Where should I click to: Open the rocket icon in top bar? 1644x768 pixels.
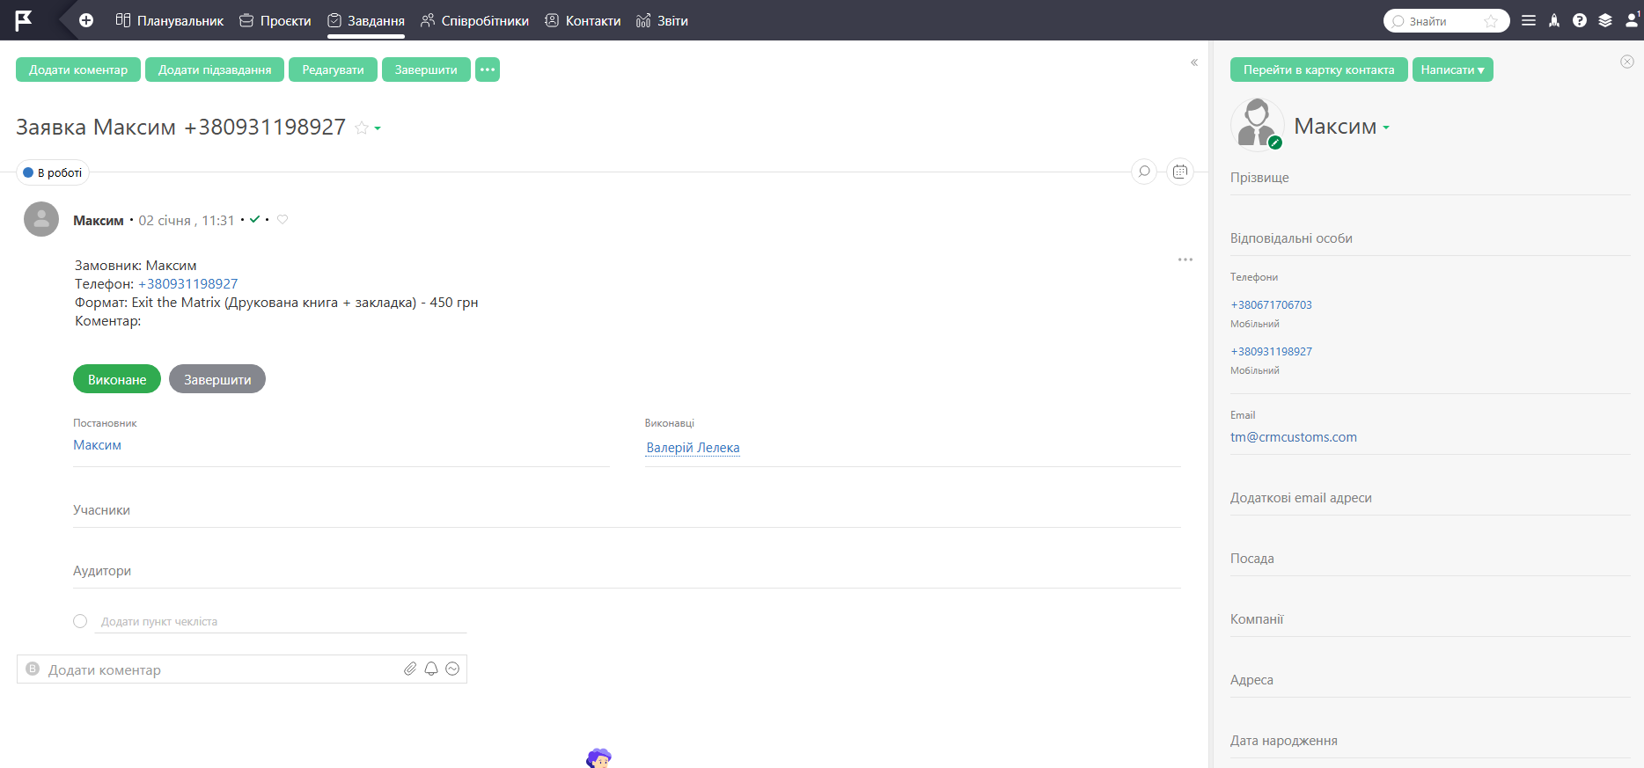click(x=1554, y=20)
